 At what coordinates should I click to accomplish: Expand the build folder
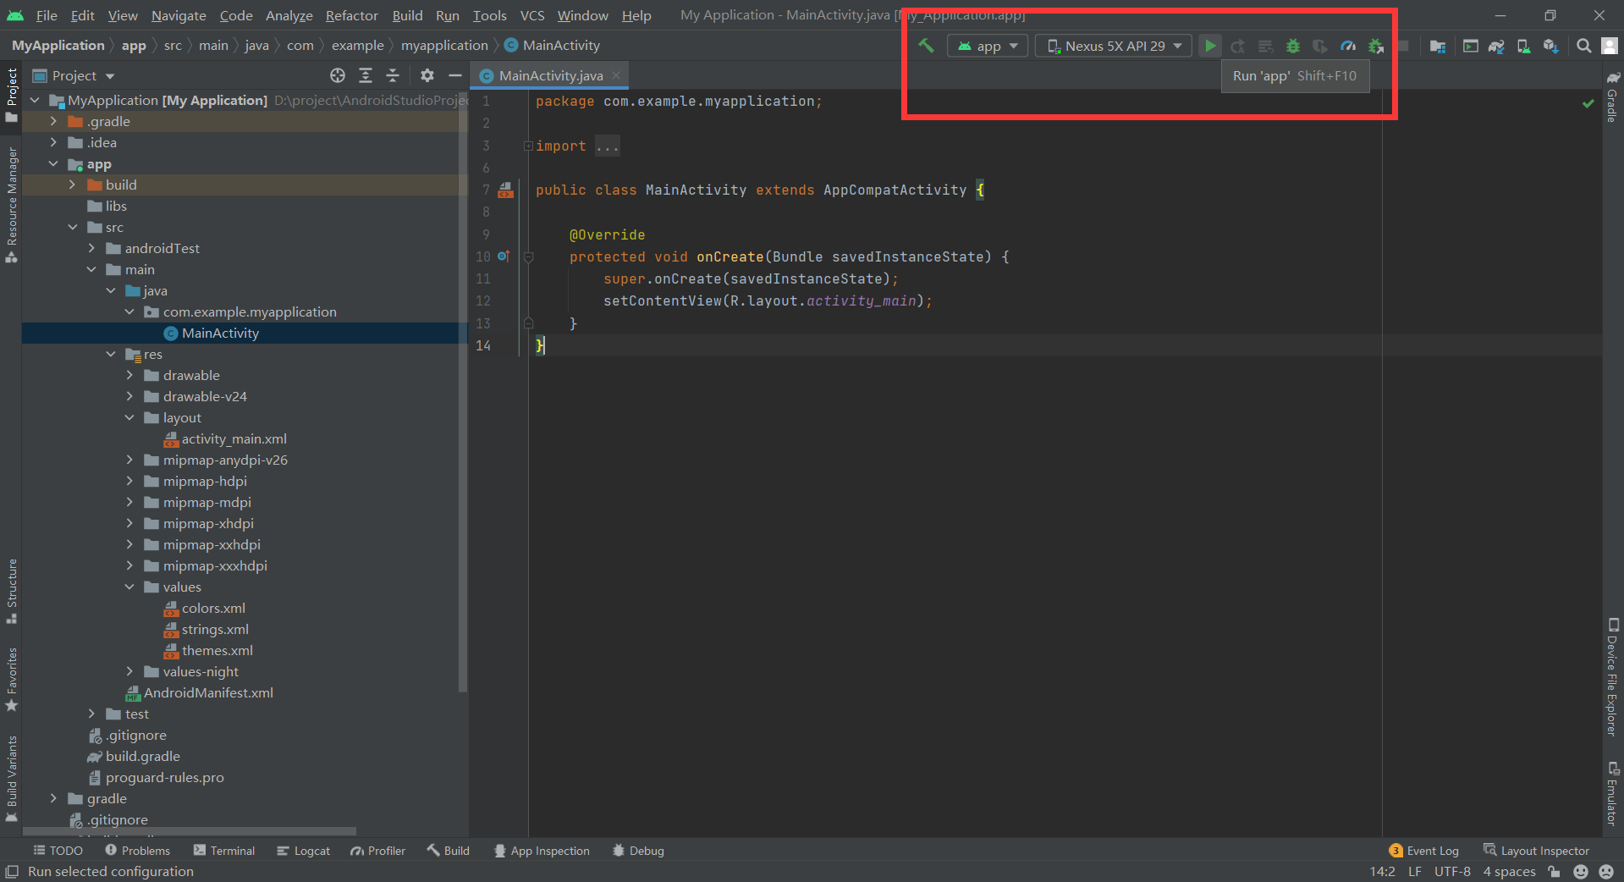72,185
